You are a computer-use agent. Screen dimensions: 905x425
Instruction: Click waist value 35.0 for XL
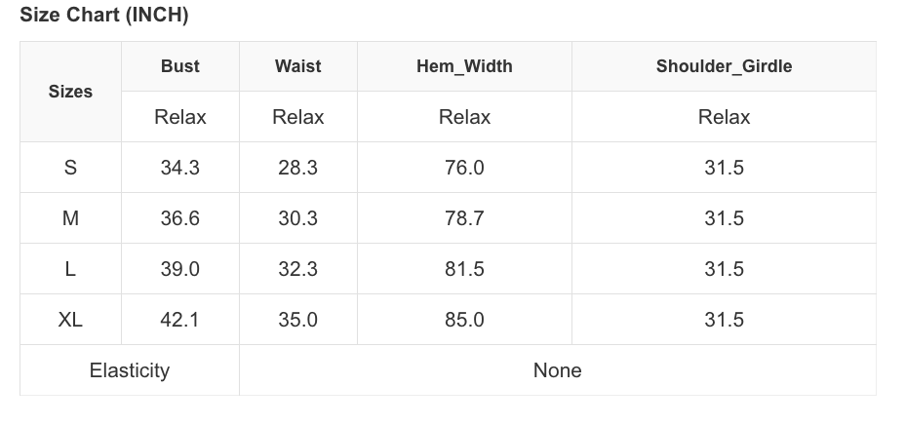[x=297, y=320]
